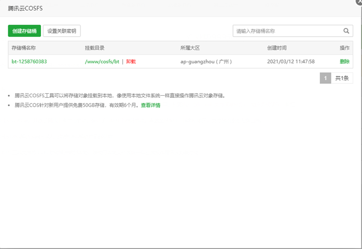Select the 共1条 total count text

coord(342,78)
